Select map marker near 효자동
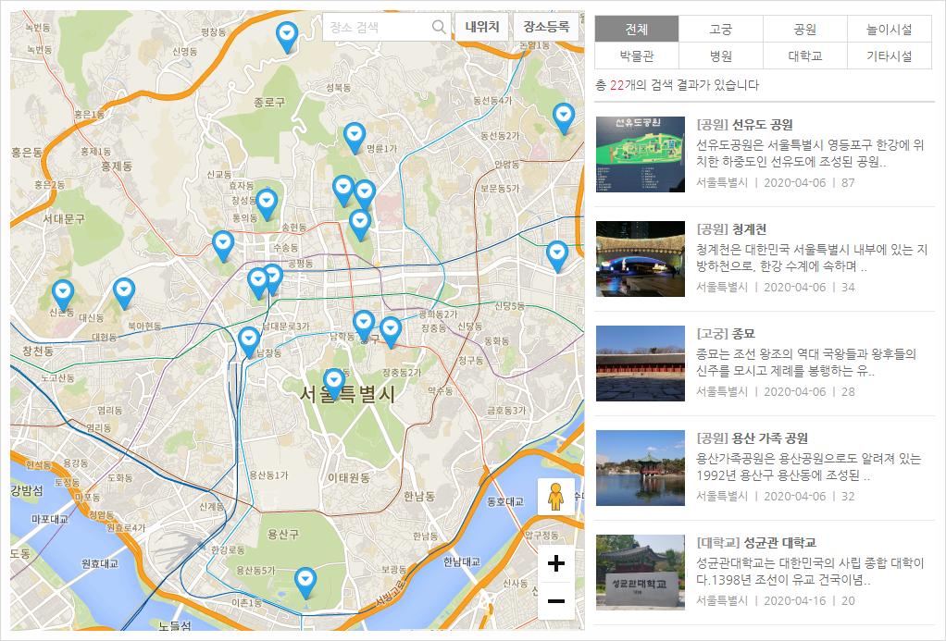Viewport: 946px width, 641px height. coord(266,204)
